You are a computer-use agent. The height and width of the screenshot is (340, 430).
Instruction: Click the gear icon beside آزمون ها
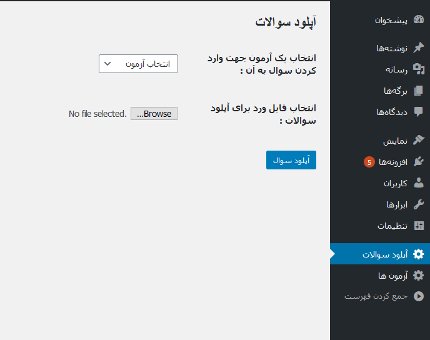click(x=419, y=275)
